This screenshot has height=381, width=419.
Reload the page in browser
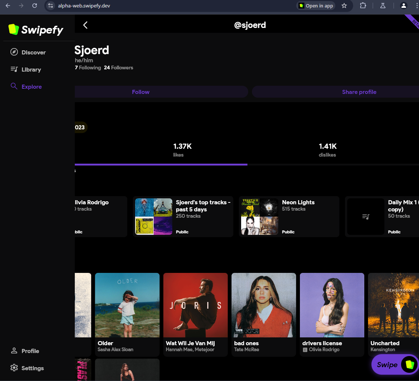(x=35, y=6)
